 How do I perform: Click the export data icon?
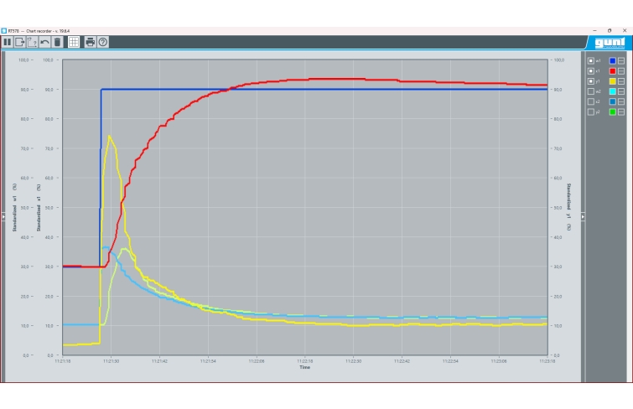point(20,41)
